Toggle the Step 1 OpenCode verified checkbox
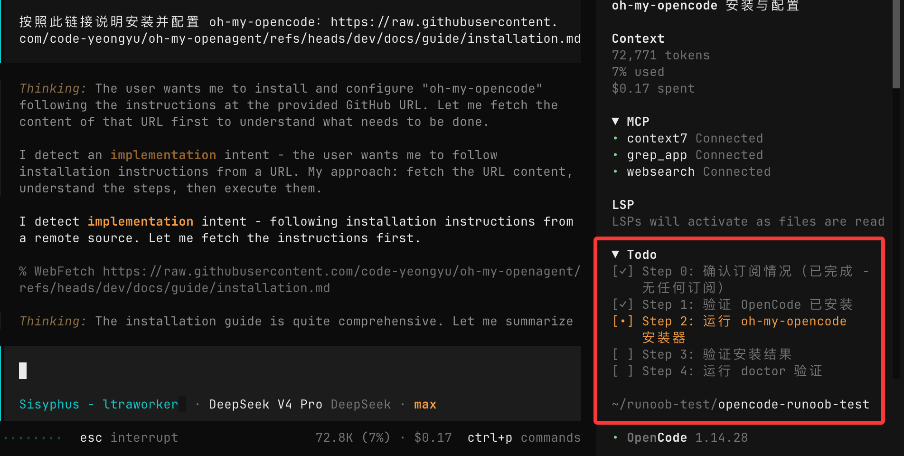Viewport: 904px width, 456px height. pyautogui.click(x=622, y=304)
